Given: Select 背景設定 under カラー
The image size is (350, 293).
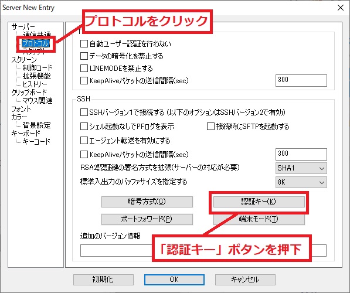Looking at the screenshot, I should [x=36, y=125].
